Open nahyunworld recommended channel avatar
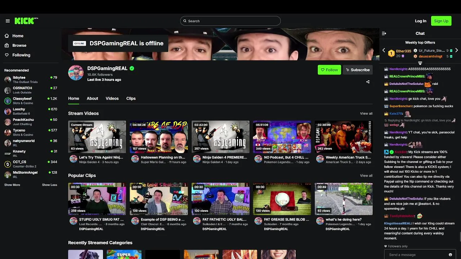Screen dimensions: 461x259 click(x=8, y=143)
